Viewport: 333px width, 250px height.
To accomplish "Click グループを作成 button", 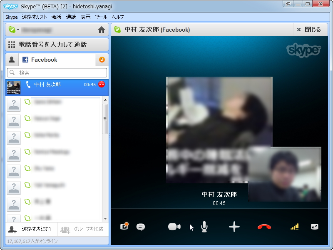I will pyautogui.click(x=83, y=229).
